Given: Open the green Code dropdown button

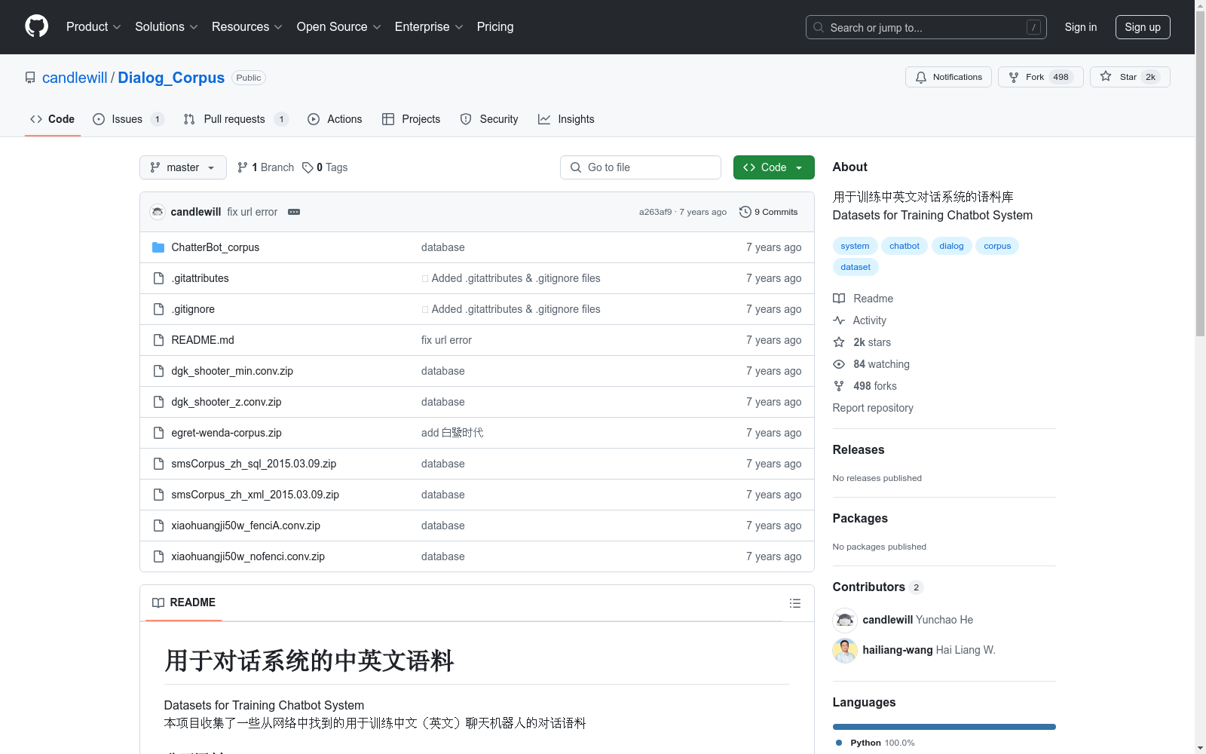Looking at the screenshot, I should pyautogui.click(x=774, y=167).
